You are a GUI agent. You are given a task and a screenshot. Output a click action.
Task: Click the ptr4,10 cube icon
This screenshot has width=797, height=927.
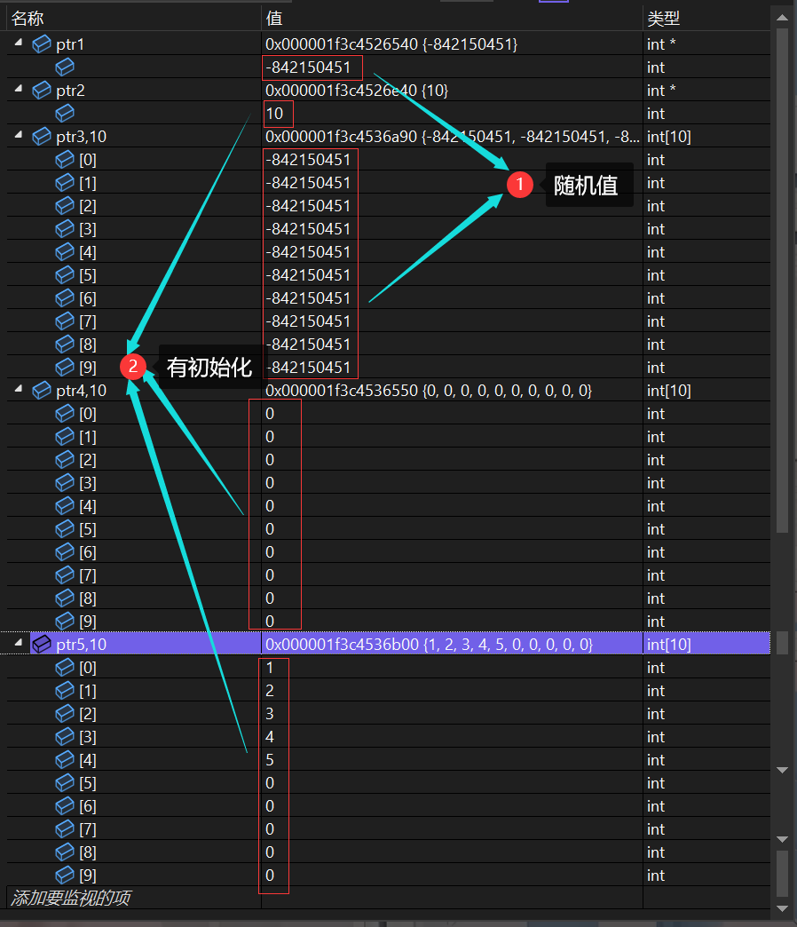pyautogui.click(x=42, y=390)
